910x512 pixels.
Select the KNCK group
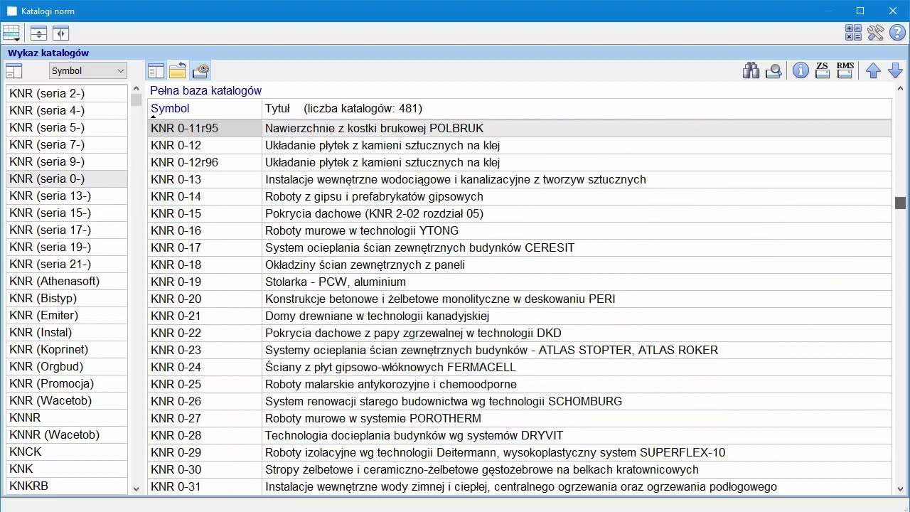click(67, 452)
